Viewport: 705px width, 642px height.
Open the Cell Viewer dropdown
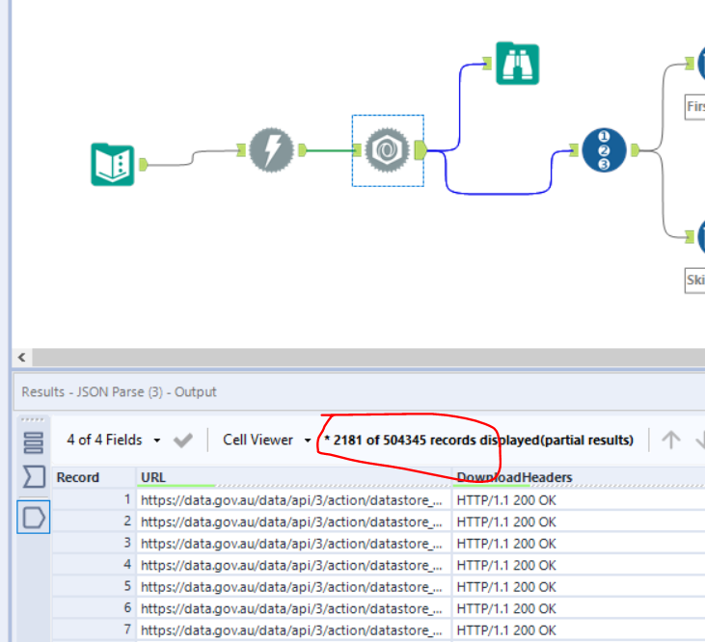(x=308, y=440)
